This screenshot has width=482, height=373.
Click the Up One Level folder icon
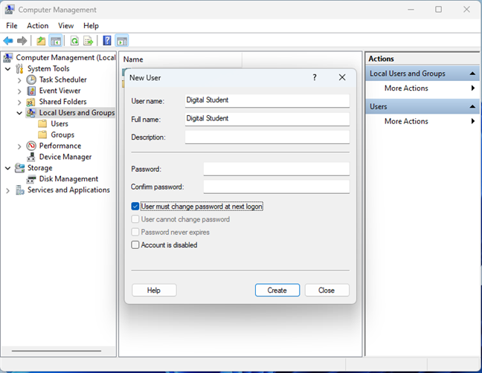click(x=41, y=41)
